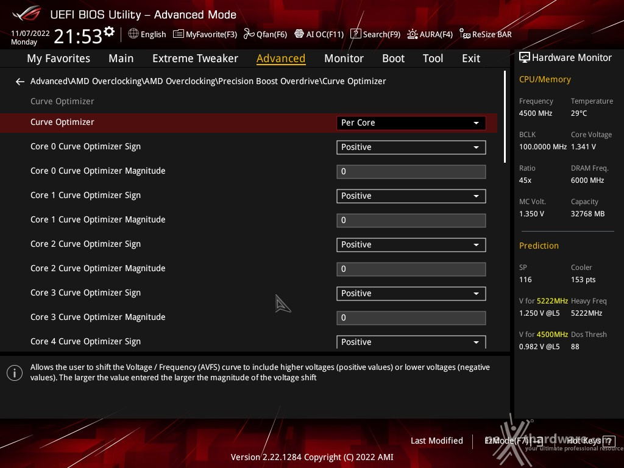Open Search(F9) question mark icon

coord(355,34)
